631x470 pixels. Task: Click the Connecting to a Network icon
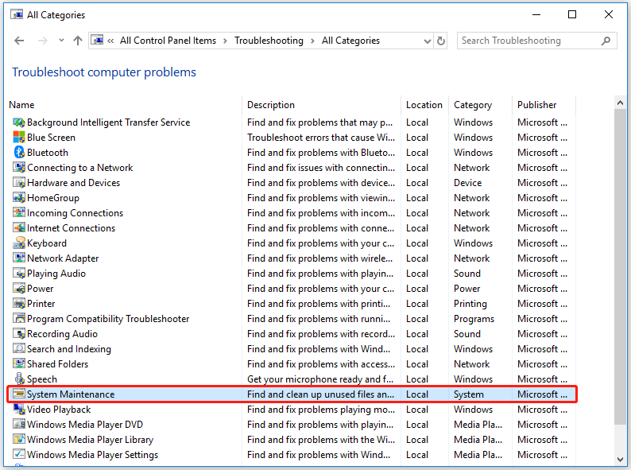click(19, 168)
